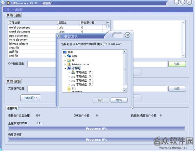Expand the 库 tree node
195x151 pixels.
(x=65, y=61)
